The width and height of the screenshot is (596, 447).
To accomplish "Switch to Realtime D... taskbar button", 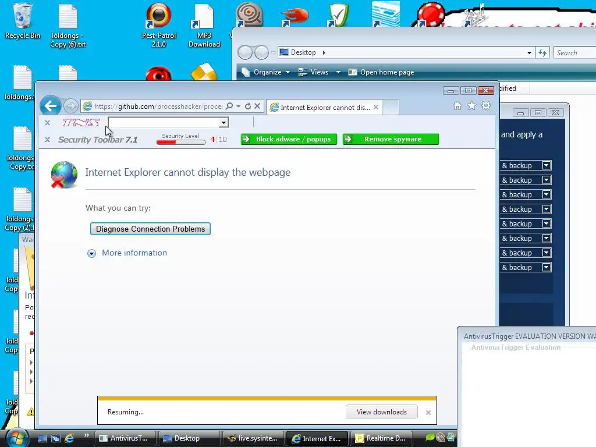I will pos(381,438).
